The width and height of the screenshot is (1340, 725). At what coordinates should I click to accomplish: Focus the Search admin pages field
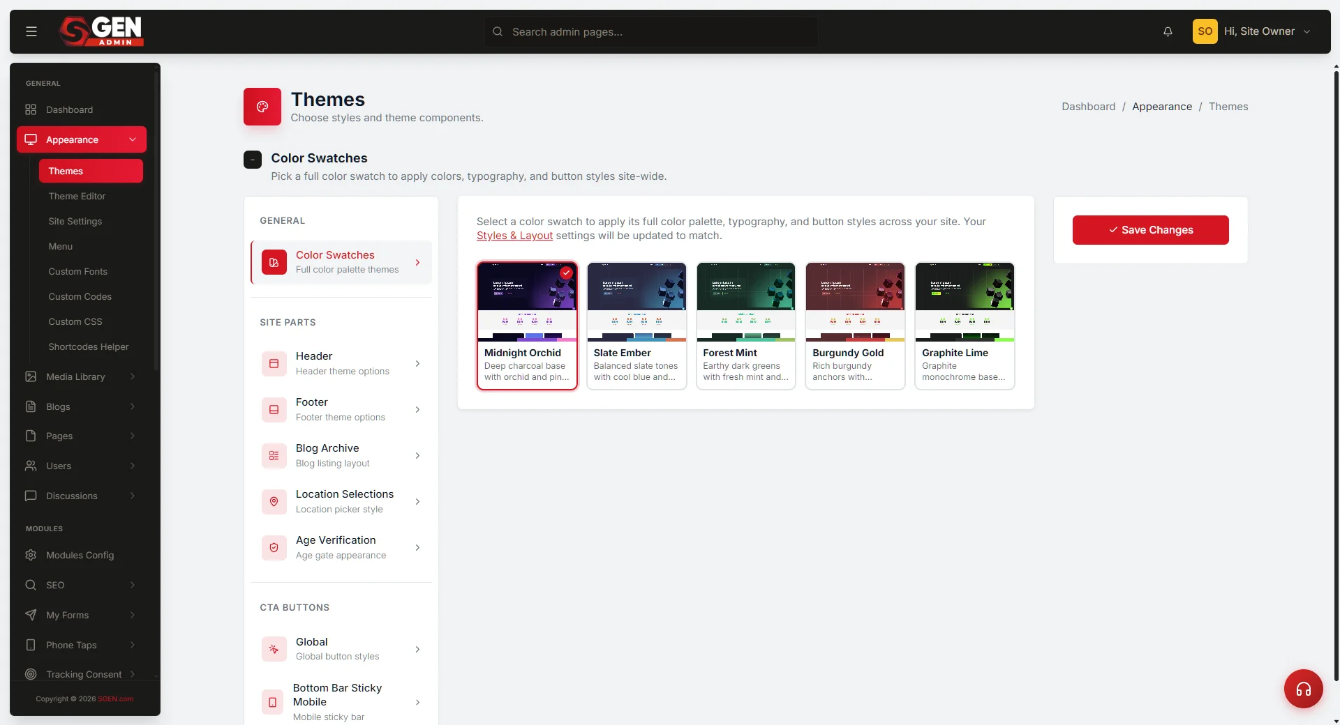[x=651, y=31]
